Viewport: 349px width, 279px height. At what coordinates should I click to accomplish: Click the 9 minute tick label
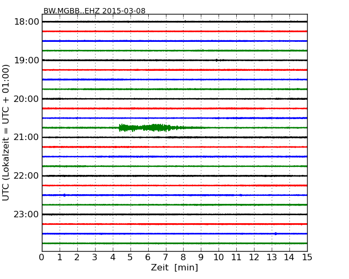[201, 258]
